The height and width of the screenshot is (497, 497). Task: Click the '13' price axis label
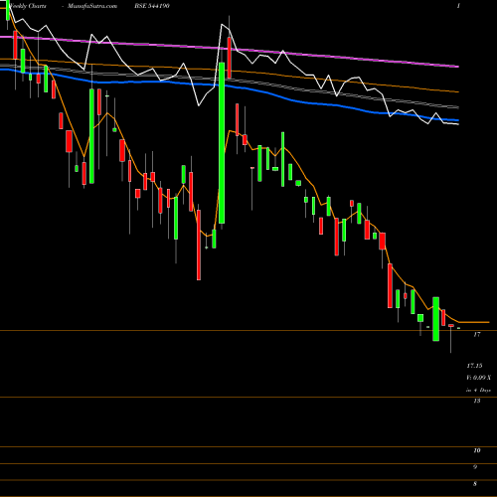[477, 401]
